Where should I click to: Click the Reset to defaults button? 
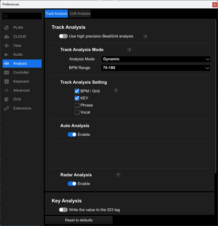(79, 220)
